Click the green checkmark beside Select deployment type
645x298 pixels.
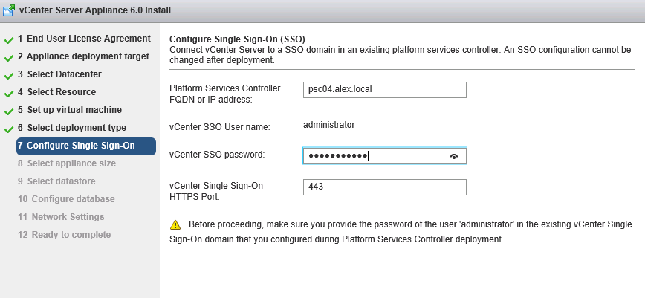9,129
